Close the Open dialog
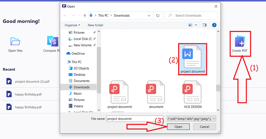Image resolution: width=266 pixels, height=139 pixels. [216, 7]
